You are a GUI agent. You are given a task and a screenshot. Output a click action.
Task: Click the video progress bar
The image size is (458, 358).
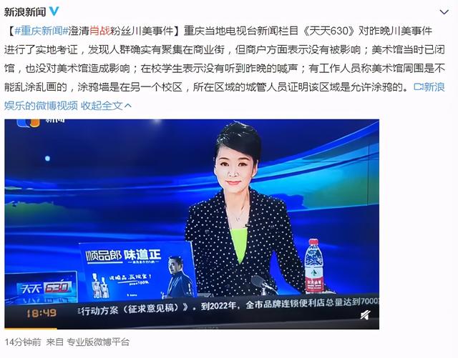(192, 328)
